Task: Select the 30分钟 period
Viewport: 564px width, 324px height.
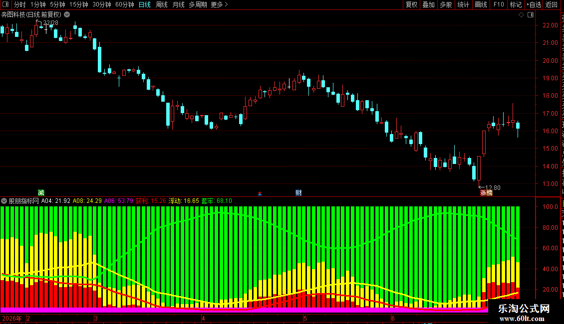Action: [101, 4]
